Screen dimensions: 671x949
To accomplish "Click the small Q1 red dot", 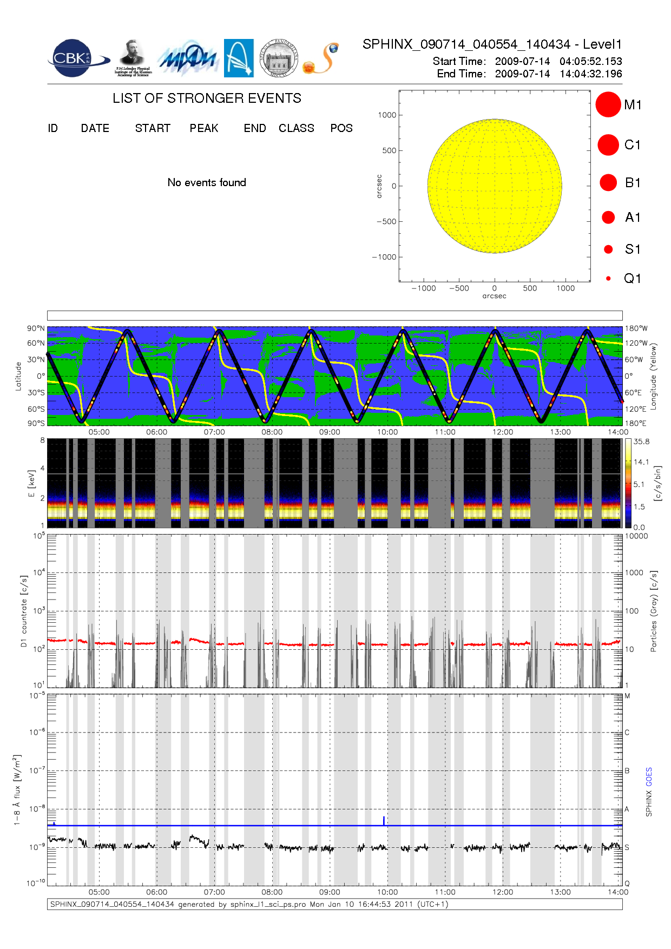I will point(608,279).
